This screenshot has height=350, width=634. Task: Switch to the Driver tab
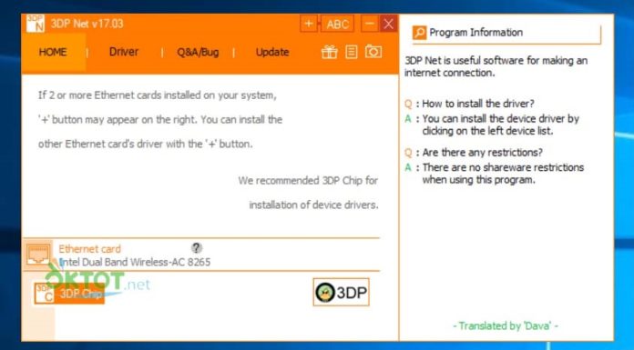pyautogui.click(x=124, y=52)
